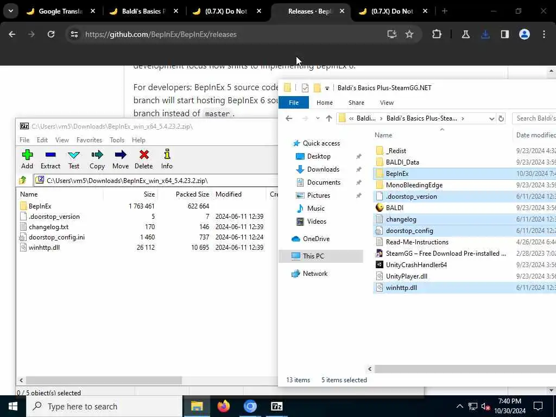Select doorstop_config.ini in 7-Zip list
The image size is (556, 417).
tap(56, 237)
